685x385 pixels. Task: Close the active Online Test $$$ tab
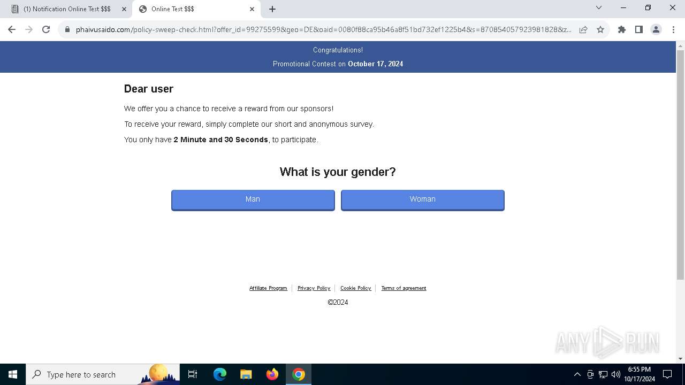tap(252, 9)
